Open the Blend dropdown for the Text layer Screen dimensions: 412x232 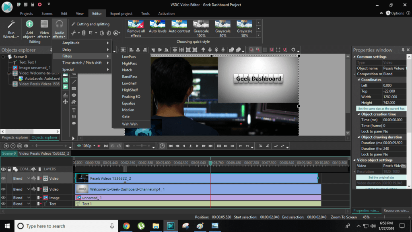[x=29, y=203]
